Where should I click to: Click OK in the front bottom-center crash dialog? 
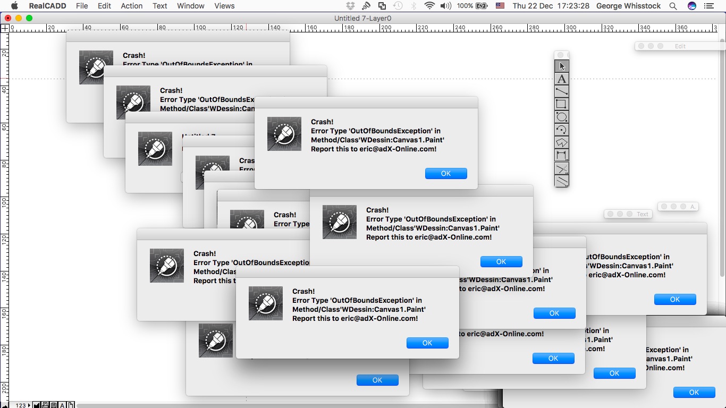coord(427,343)
